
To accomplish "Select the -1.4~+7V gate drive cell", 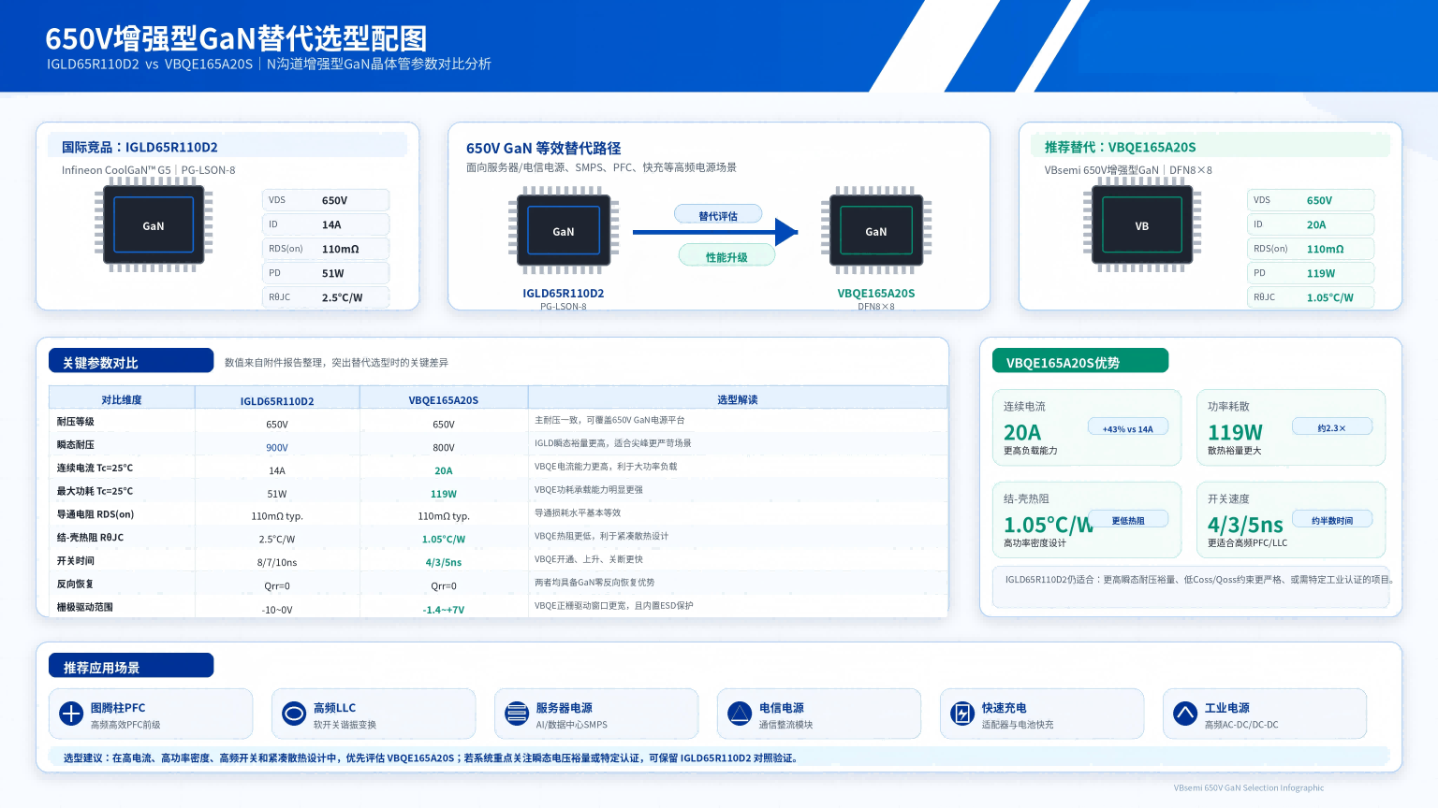I will point(444,610).
